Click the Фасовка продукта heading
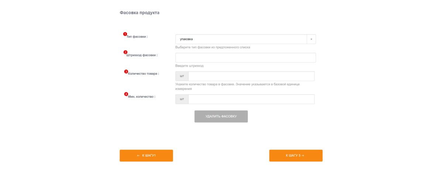Image resolution: width=443 pixels, height=175 pixels. click(x=140, y=13)
